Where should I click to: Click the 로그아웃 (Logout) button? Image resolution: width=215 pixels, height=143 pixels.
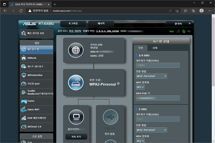[73, 23]
